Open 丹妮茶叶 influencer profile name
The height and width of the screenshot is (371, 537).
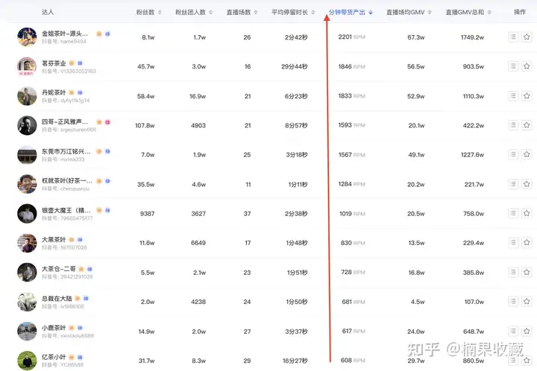pyautogui.click(x=54, y=92)
